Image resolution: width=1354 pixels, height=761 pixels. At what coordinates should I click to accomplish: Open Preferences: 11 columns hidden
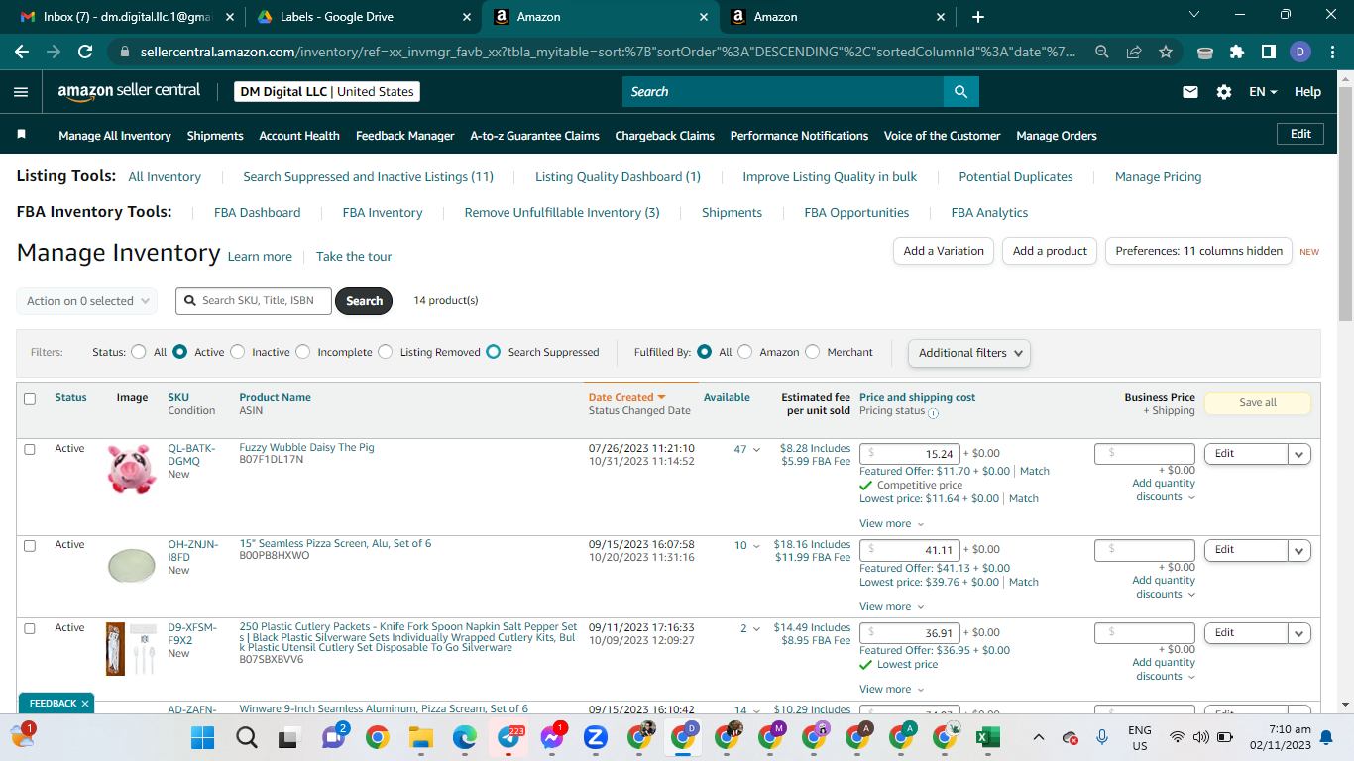tap(1199, 251)
